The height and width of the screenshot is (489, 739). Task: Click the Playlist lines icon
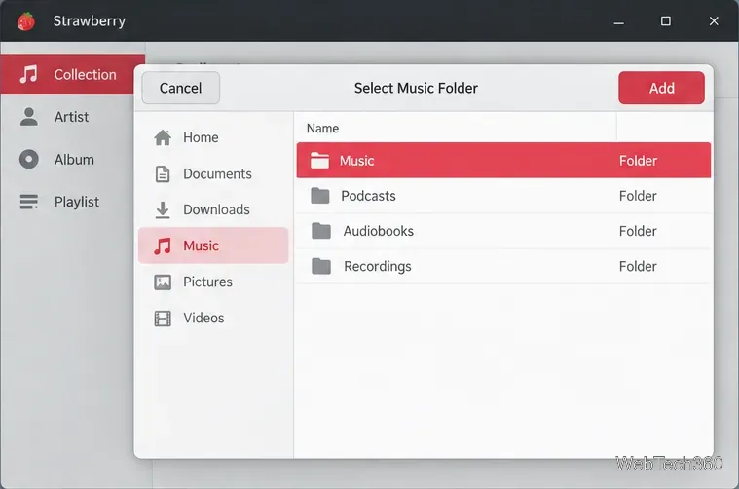[x=29, y=202]
